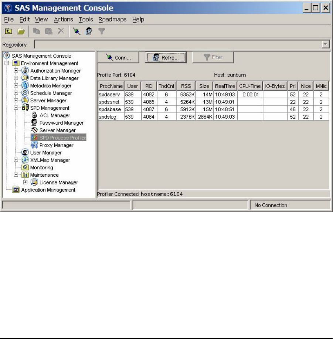Image resolution: width=333 pixels, height=339 pixels.
Task: Expand the Schedule Manager node
Action: (16, 93)
